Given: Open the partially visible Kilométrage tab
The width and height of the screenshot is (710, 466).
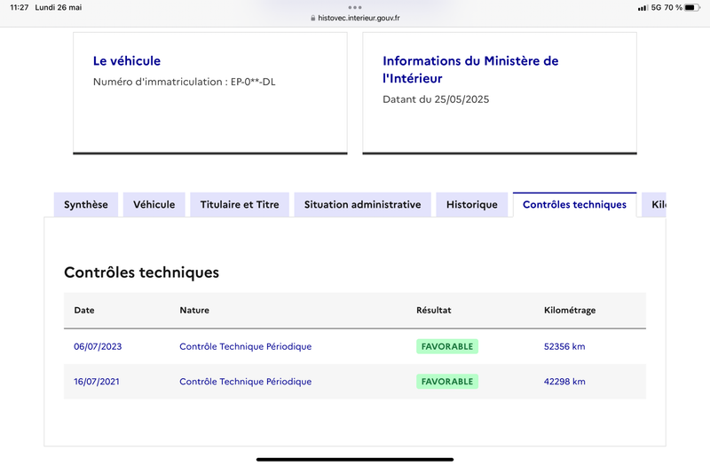Looking at the screenshot, I should (x=654, y=205).
